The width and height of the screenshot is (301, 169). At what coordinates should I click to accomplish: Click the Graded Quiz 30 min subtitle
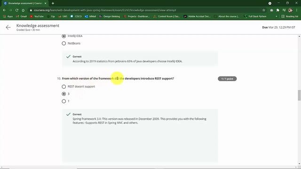(28, 30)
